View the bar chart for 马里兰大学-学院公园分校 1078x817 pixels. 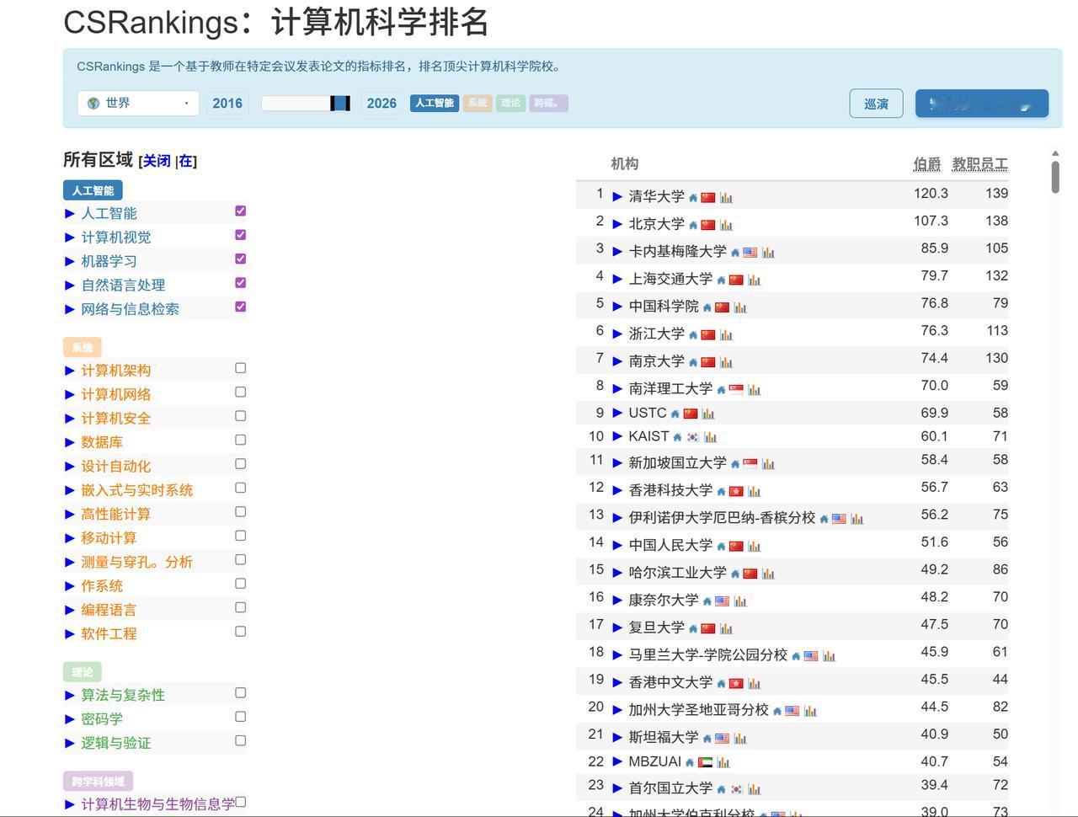[x=830, y=655]
